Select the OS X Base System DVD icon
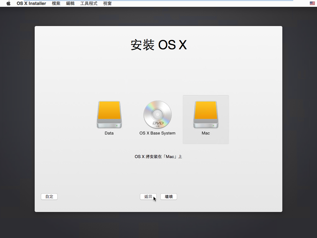Viewport: 317px width, 238px height. coord(158,115)
